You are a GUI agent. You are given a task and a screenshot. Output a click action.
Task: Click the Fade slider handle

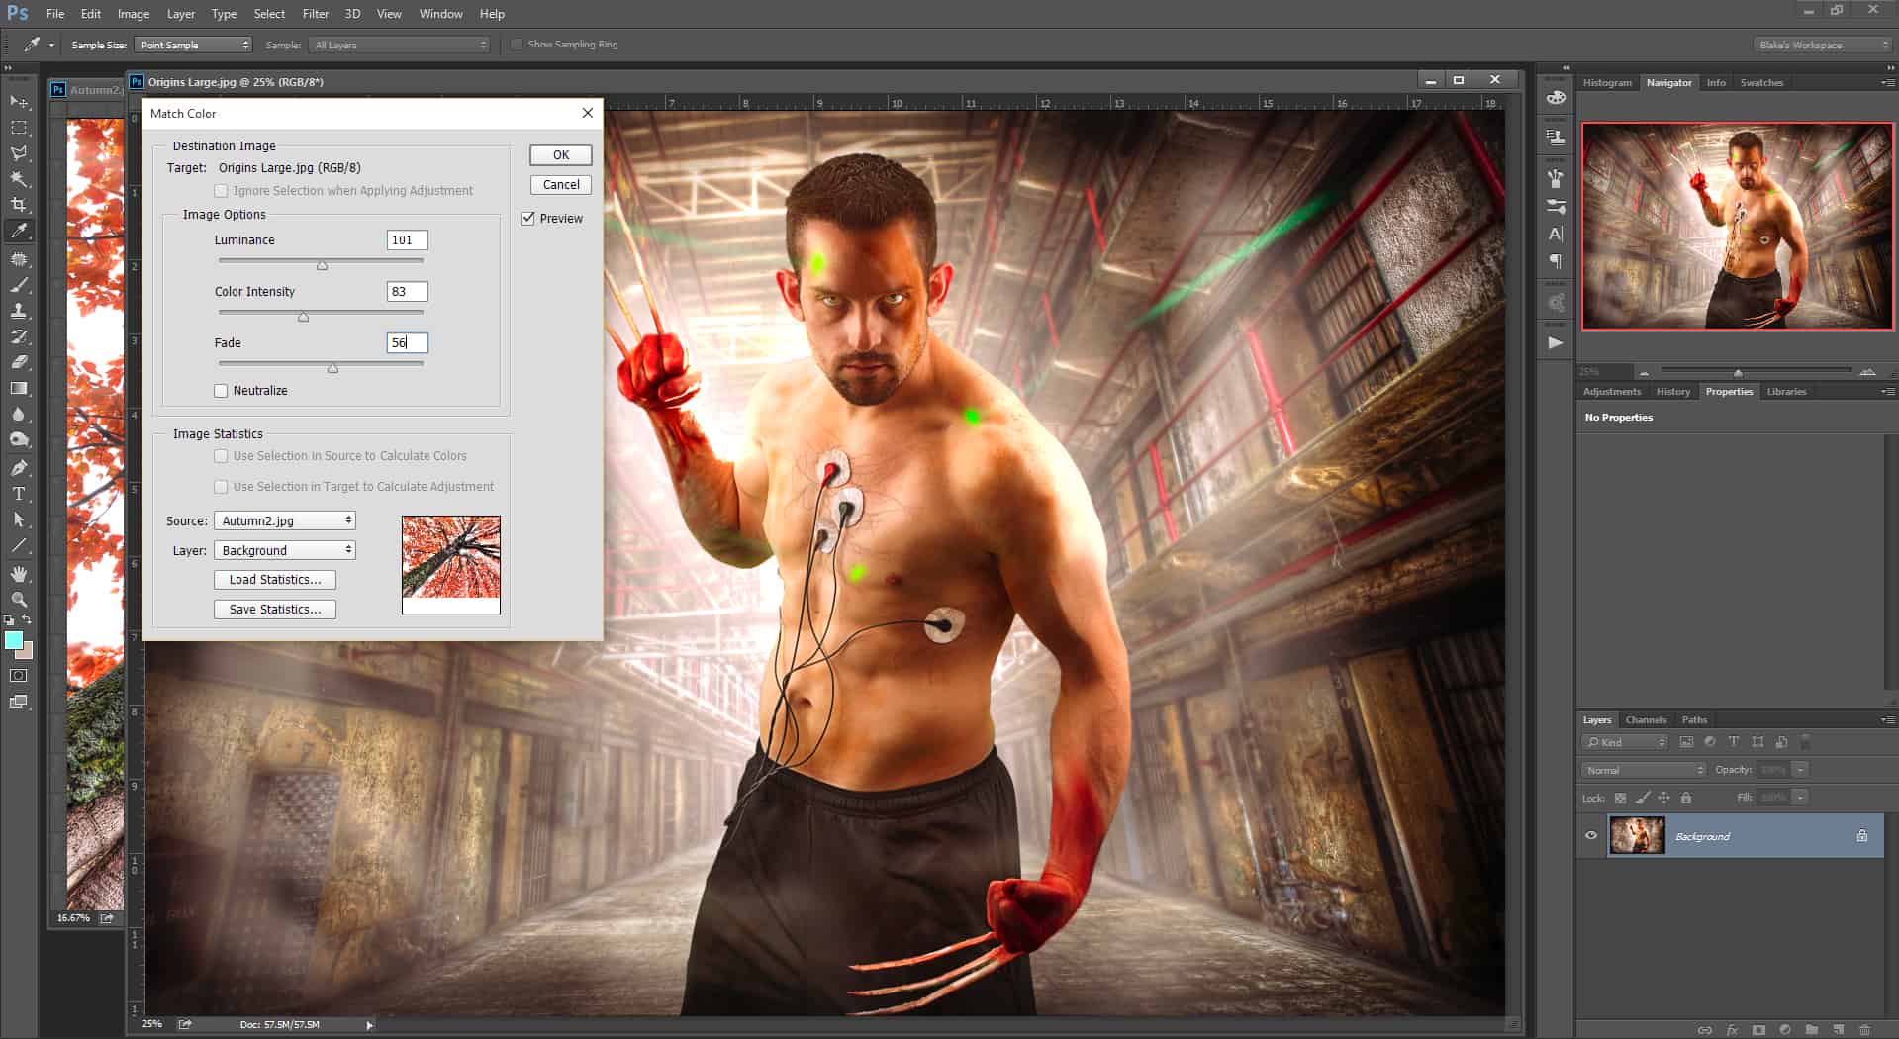[332, 368]
